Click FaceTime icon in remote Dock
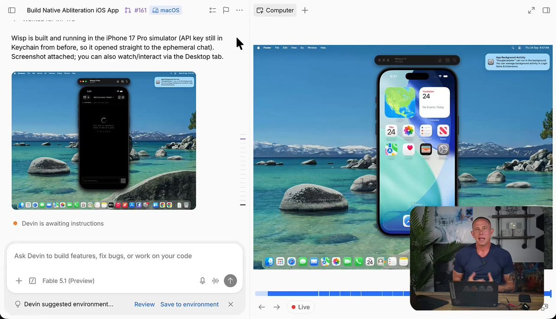This screenshot has width=556, height=319. tap(347, 262)
